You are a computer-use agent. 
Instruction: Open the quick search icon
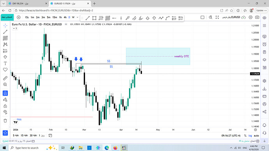pyautogui.click(x=211, y=17)
